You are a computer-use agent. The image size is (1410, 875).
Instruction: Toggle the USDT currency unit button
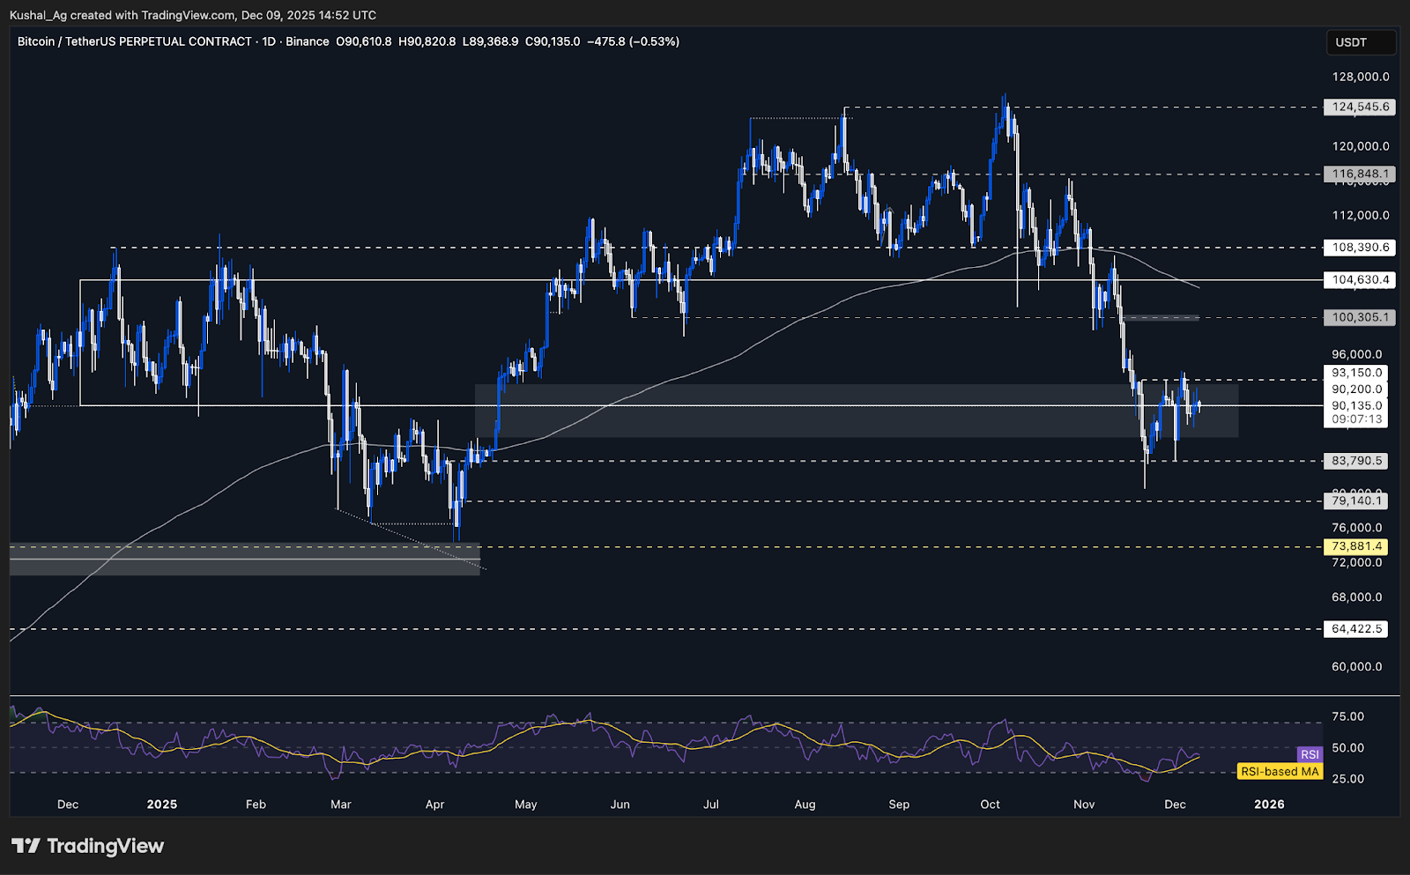1361,41
